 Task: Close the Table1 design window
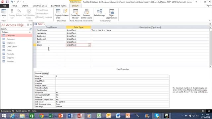coord(210,24)
